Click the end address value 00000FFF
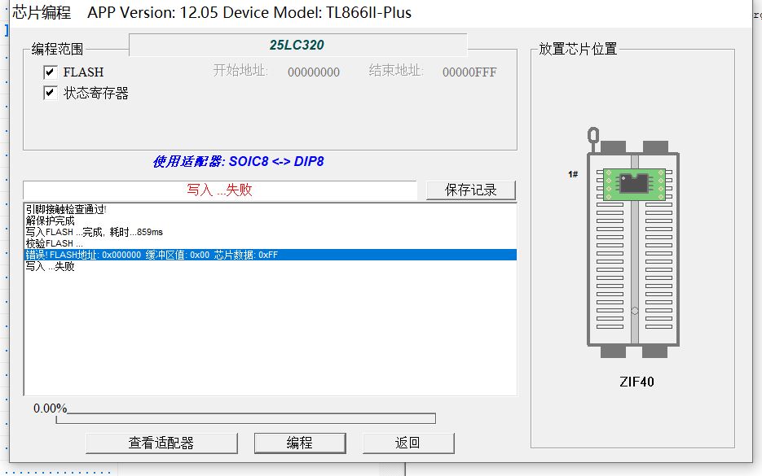This screenshot has width=762, height=476. click(x=469, y=72)
